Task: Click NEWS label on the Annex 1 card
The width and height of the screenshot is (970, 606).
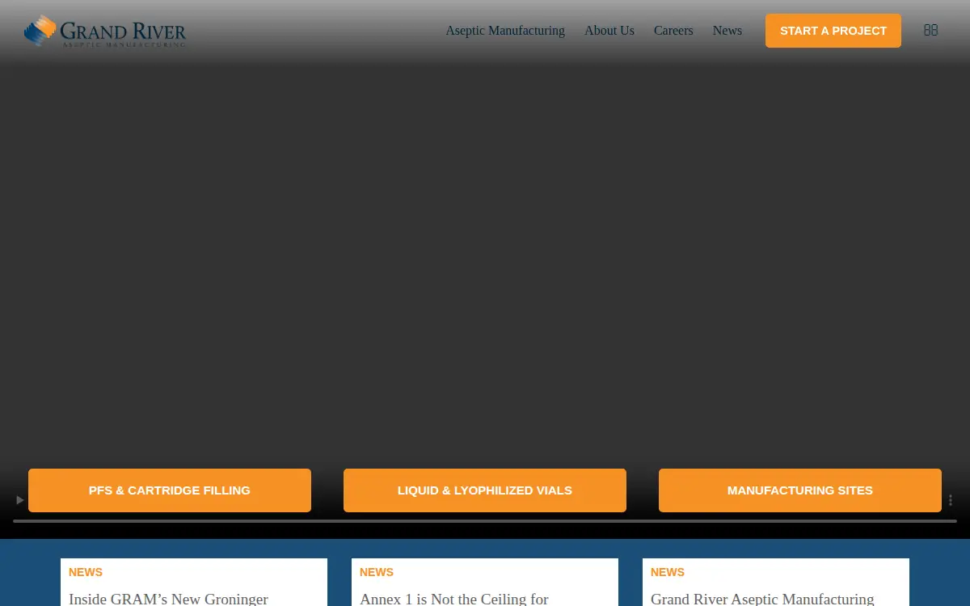Action: [377, 572]
